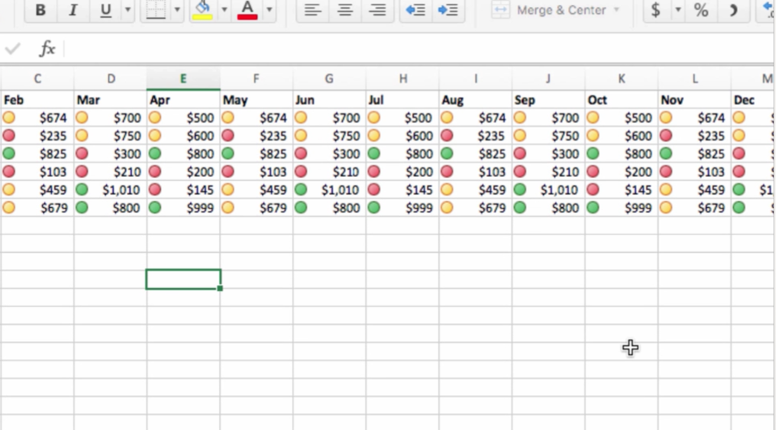The width and height of the screenshot is (776, 430).
Task: Select column J header
Action: pyautogui.click(x=548, y=78)
